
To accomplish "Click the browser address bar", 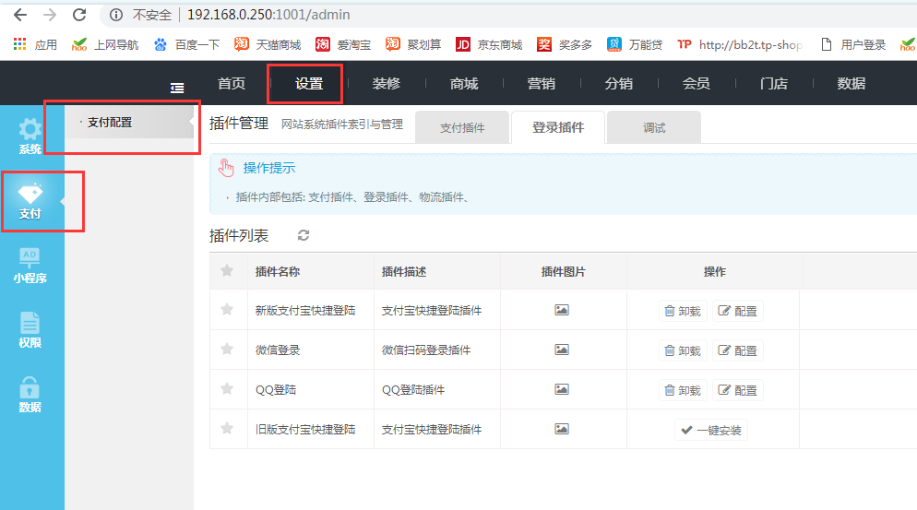I will (461, 15).
